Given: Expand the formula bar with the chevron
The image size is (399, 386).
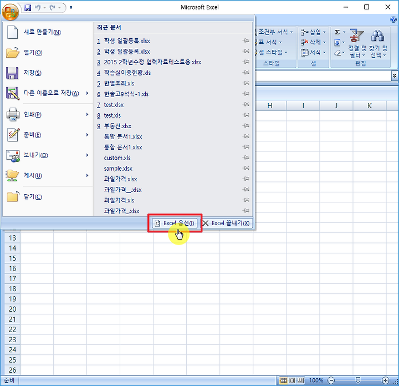Looking at the screenshot, I should tap(395, 75).
